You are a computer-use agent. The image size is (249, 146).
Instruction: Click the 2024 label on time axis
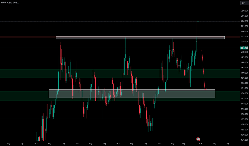click(x=200, y=144)
